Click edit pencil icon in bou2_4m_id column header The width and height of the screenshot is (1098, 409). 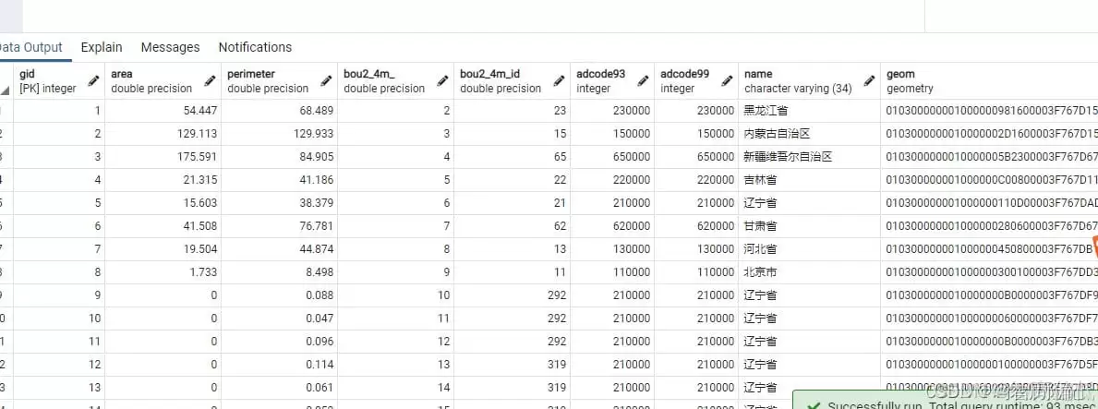point(558,80)
